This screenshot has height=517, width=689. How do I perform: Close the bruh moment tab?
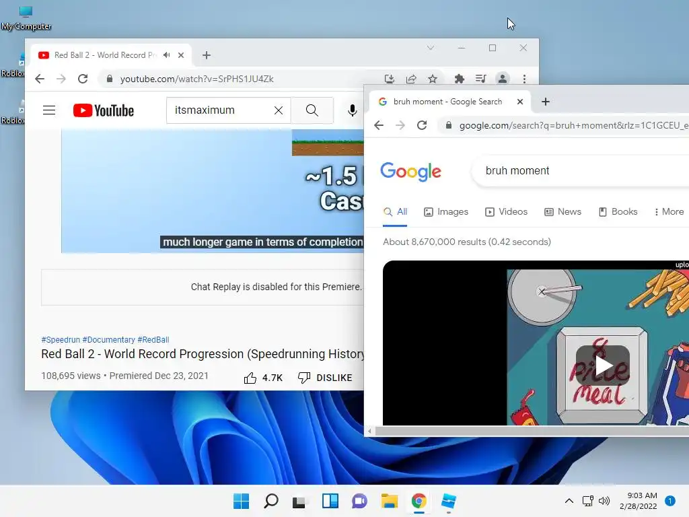[x=520, y=102]
